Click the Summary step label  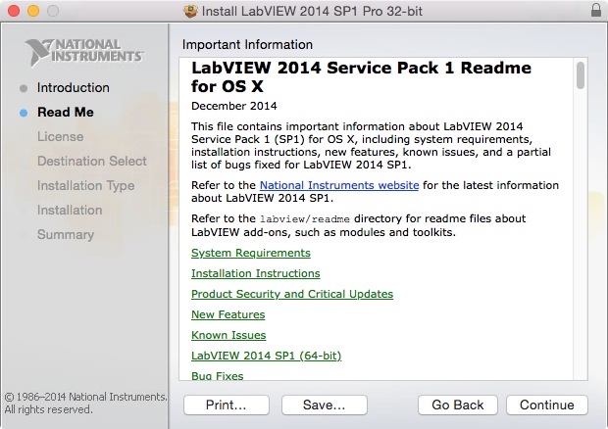tap(66, 235)
